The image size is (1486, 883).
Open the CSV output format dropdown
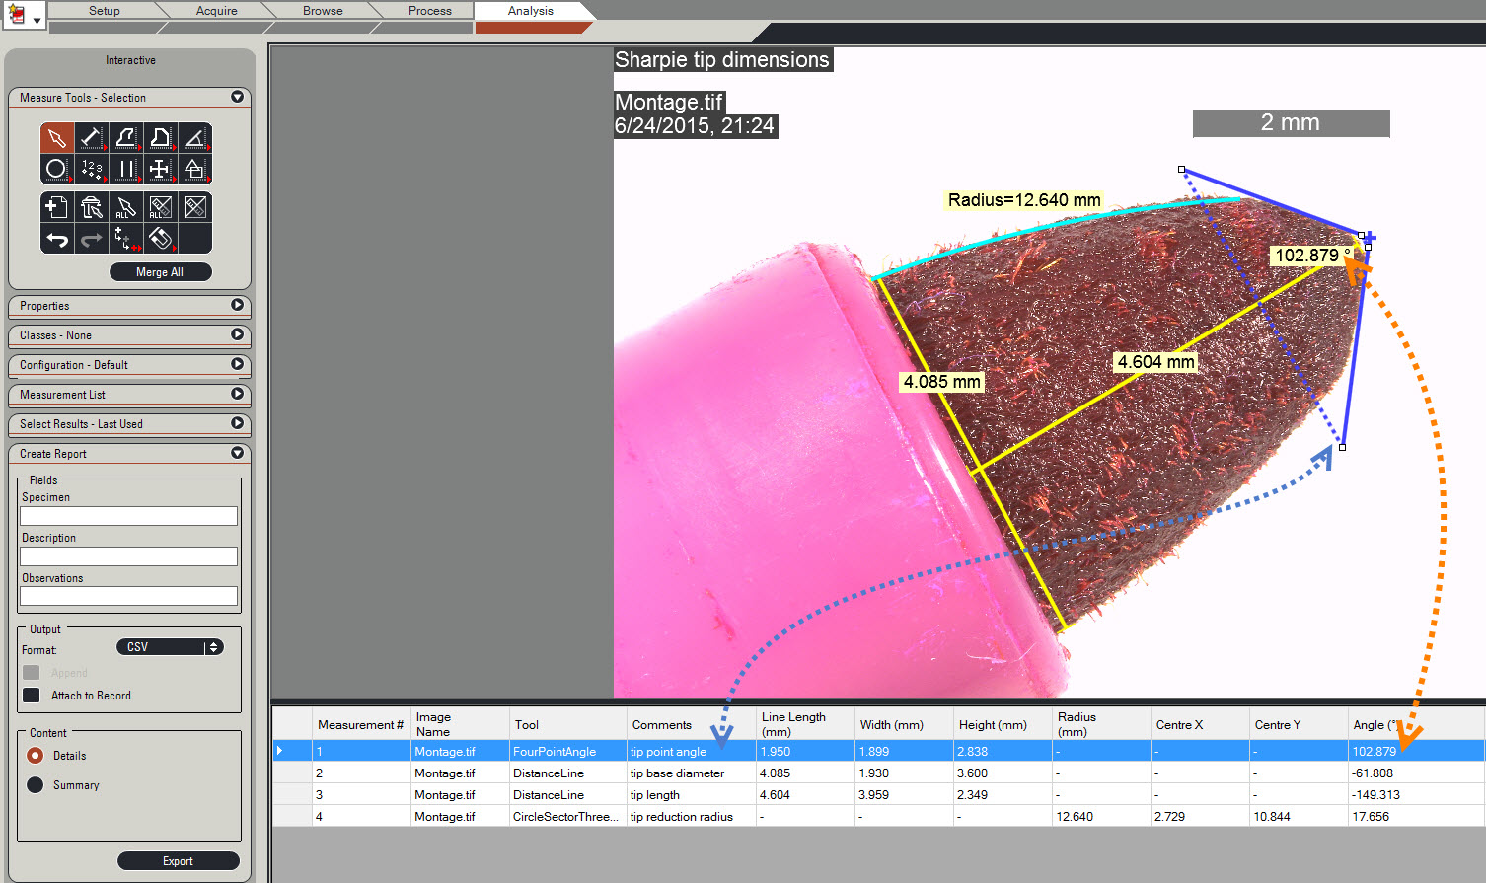click(x=170, y=647)
